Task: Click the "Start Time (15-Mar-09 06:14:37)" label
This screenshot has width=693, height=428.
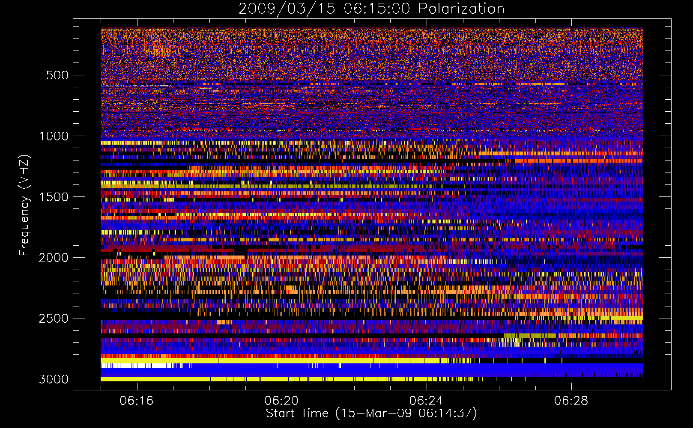Action: (371, 413)
